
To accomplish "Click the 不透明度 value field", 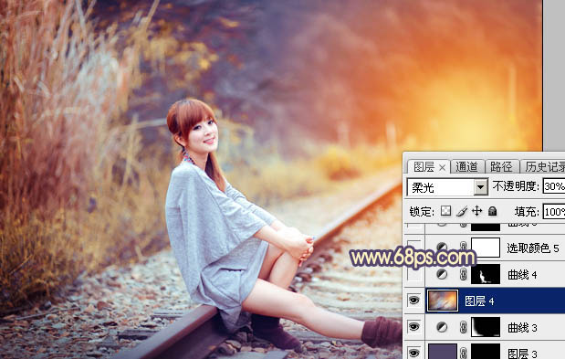I will click(554, 186).
